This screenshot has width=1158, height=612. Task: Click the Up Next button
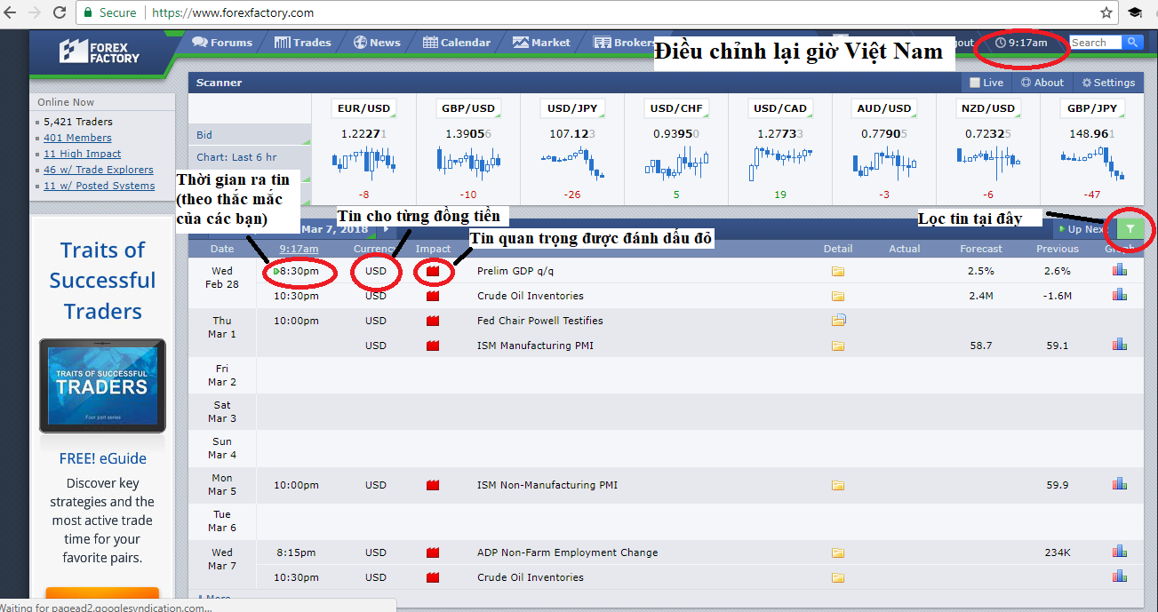(1080, 229)
